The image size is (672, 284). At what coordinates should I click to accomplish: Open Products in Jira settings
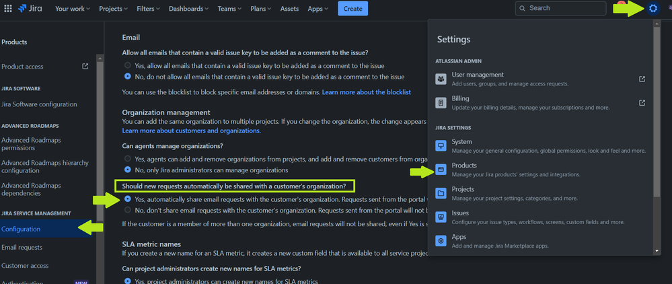(540, 170)
